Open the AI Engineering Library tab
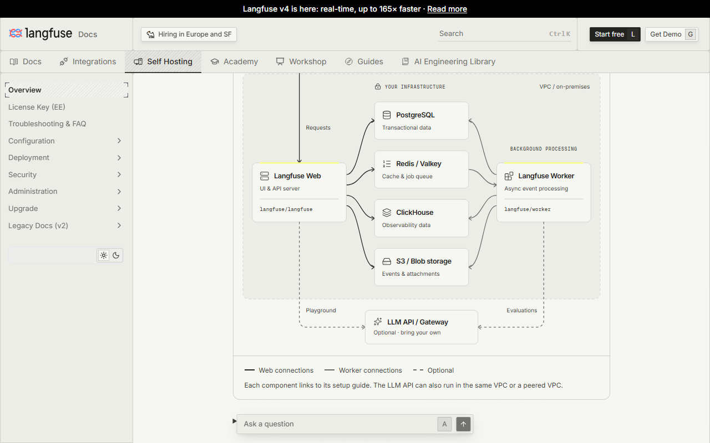Screen dimensions: 710x443 tap(448, 61)
